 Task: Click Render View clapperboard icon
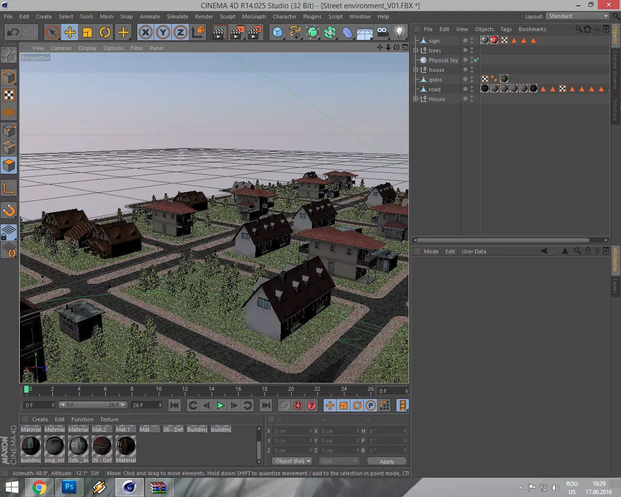219,33
